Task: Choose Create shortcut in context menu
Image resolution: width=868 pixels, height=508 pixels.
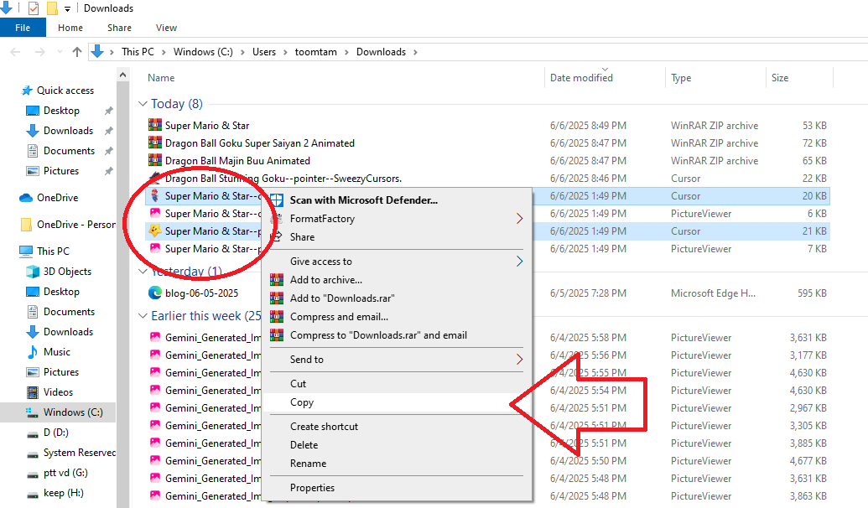Action: pyautogui.click(x=396, y=427)
